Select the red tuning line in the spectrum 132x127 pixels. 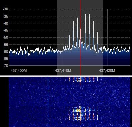80,38
